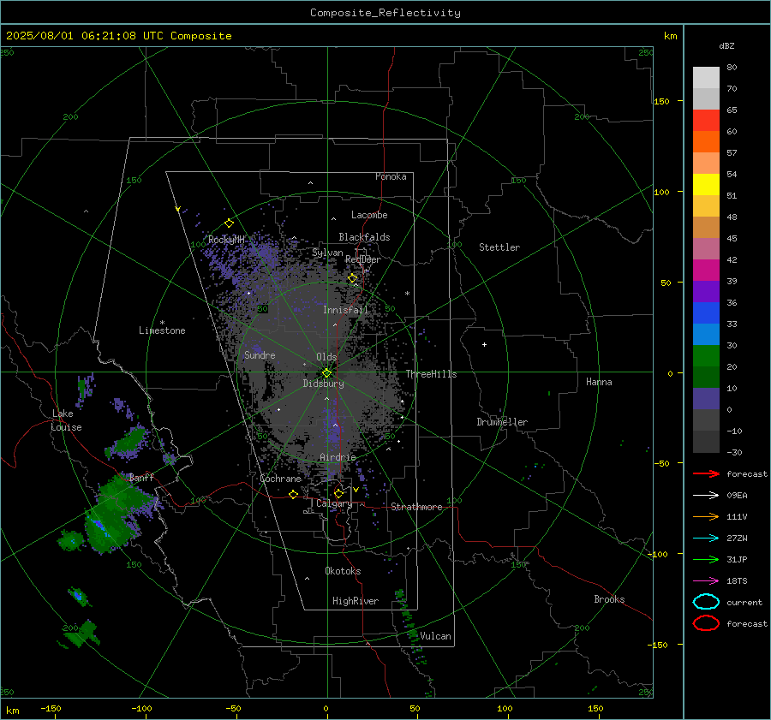This screenshot has width=771, height=720.
Task: Select the magenta 18TS arrow symbol
Action: pos(706,581)
